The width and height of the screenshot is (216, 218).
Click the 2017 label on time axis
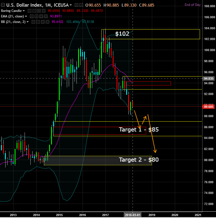(x=106, y=215)
